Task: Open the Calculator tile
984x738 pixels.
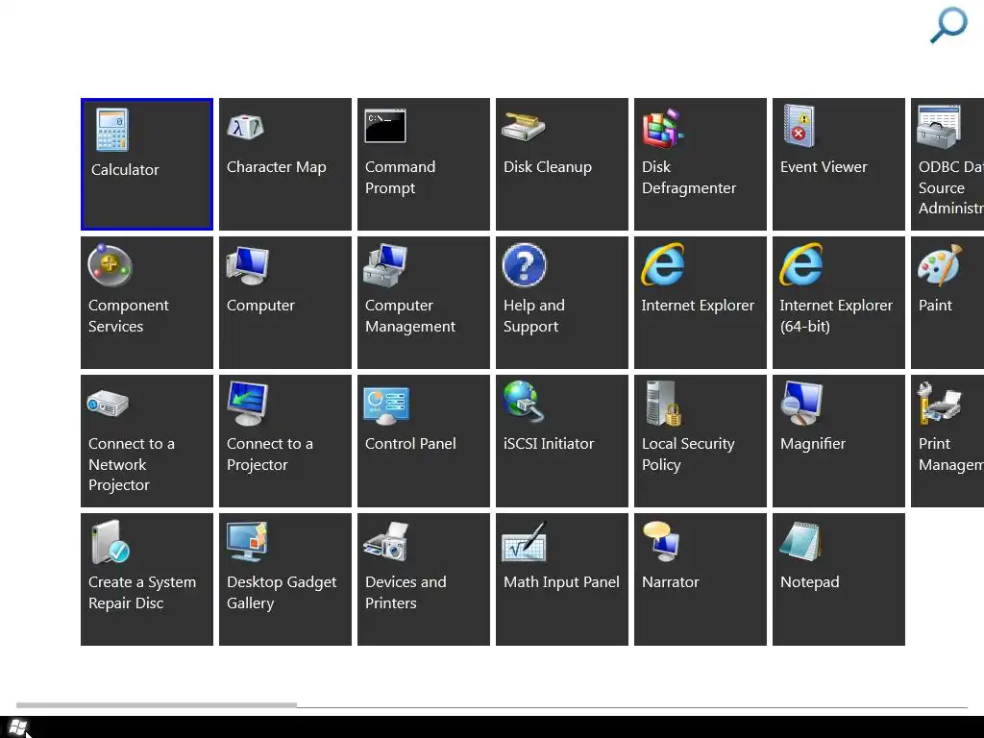Action: click(147, 164)
